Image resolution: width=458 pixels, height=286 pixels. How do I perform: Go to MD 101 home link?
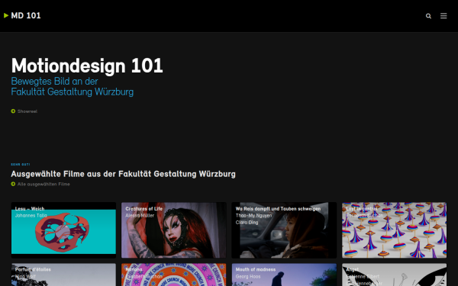(x=26, y=15)
